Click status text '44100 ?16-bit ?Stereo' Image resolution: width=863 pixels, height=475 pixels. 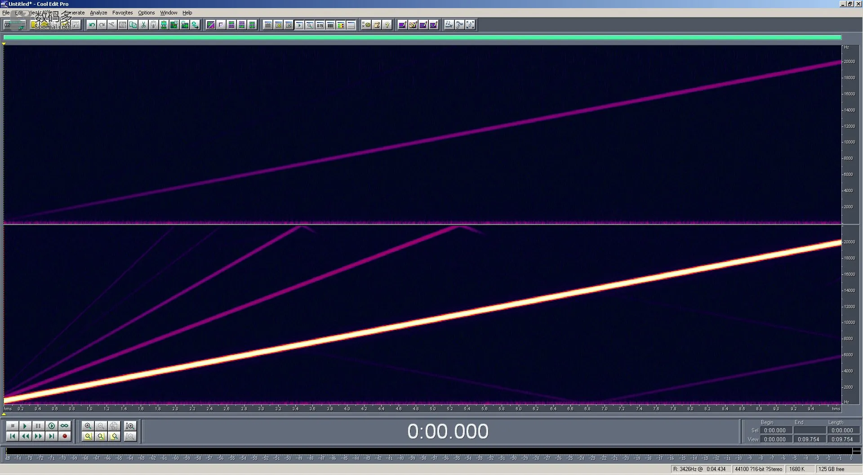758,469
